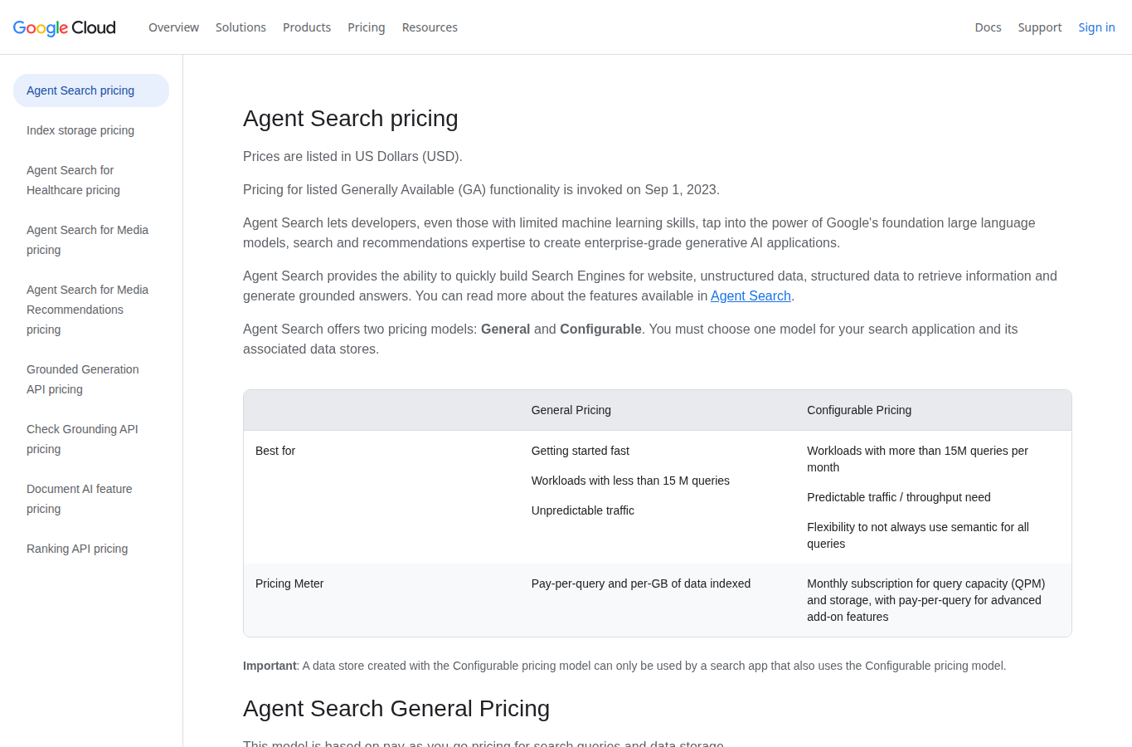Click the Important note about data stores

click(x=624, y=666)
